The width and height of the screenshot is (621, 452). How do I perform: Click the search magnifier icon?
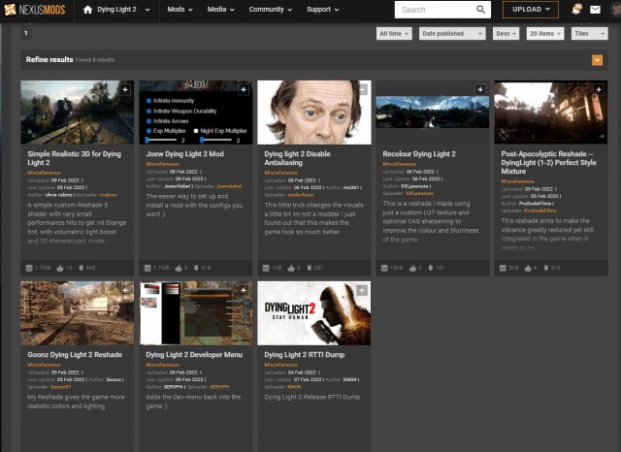pos(480,10)
